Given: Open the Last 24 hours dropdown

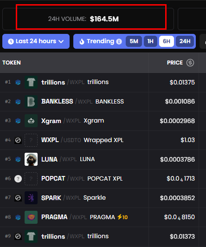Looking at the screenshot, I should pyautogui.click(x=36, y=41).
